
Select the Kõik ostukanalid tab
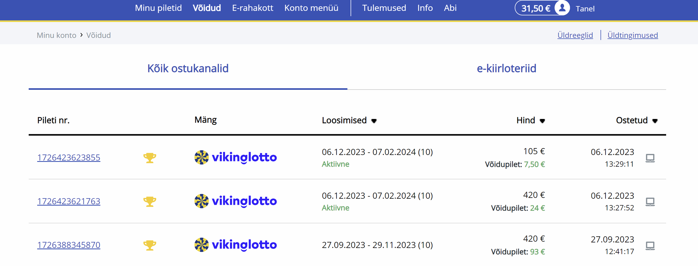coord(188,68)
